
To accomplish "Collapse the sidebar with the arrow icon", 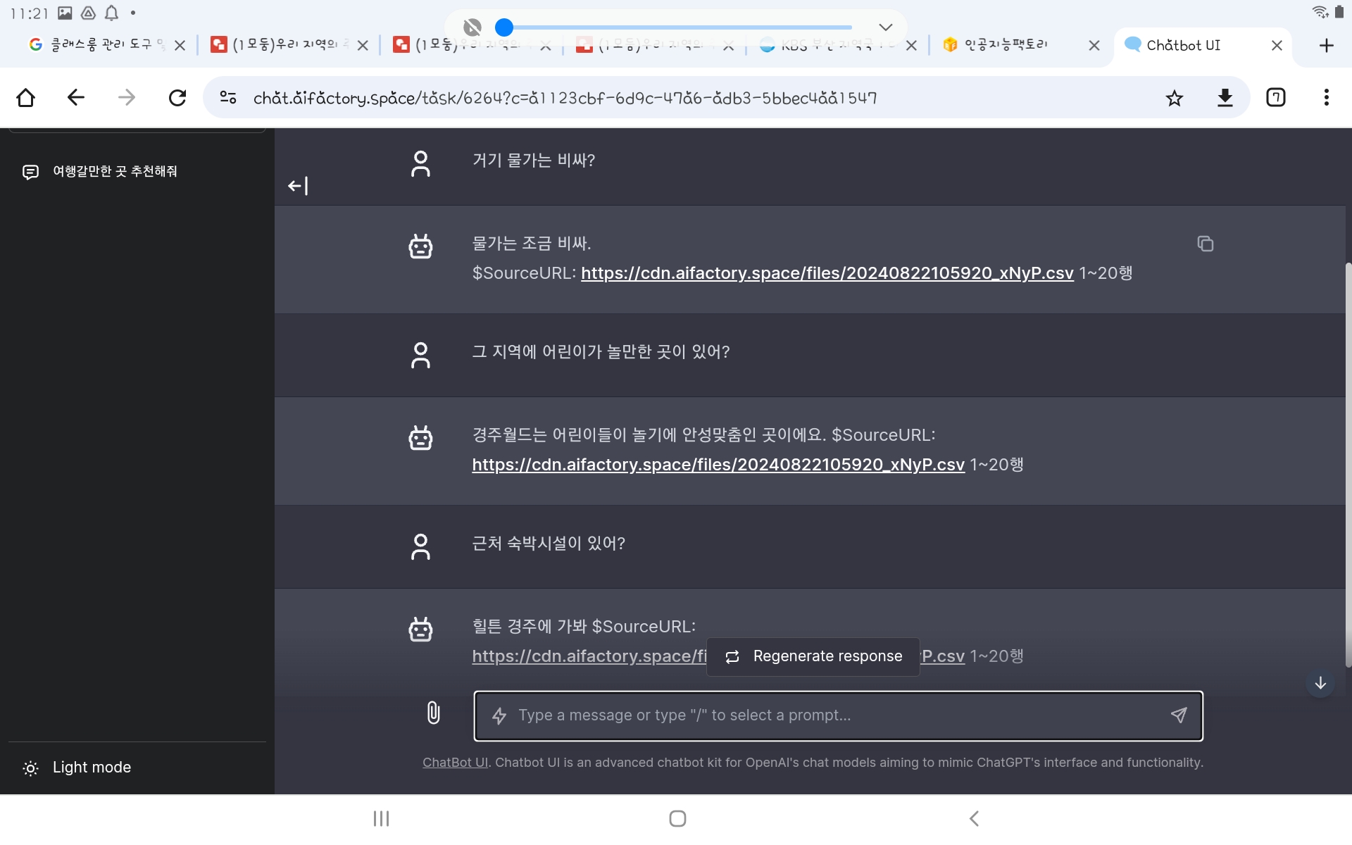I will click(x=298, y=186).
